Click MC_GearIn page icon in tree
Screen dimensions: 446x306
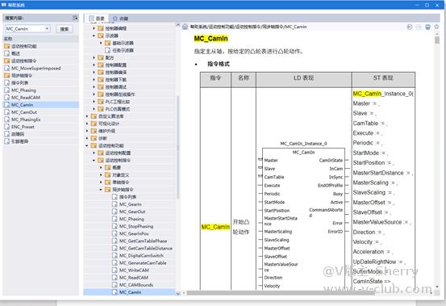pyautogui.click(x=115, y=204)
